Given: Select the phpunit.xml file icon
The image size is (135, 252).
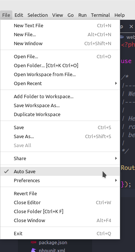Looking at the screenshot, I should point(34,250).
